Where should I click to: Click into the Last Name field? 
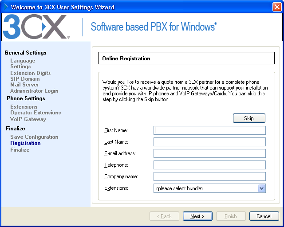pos(209,142)
